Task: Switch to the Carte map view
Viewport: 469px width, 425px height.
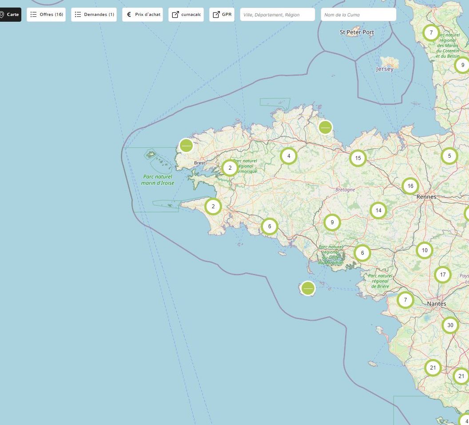Action: click(x=10, y=15)
